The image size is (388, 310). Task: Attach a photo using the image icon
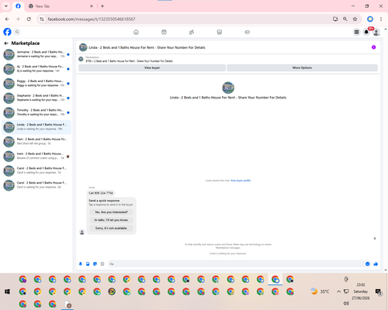88,263
